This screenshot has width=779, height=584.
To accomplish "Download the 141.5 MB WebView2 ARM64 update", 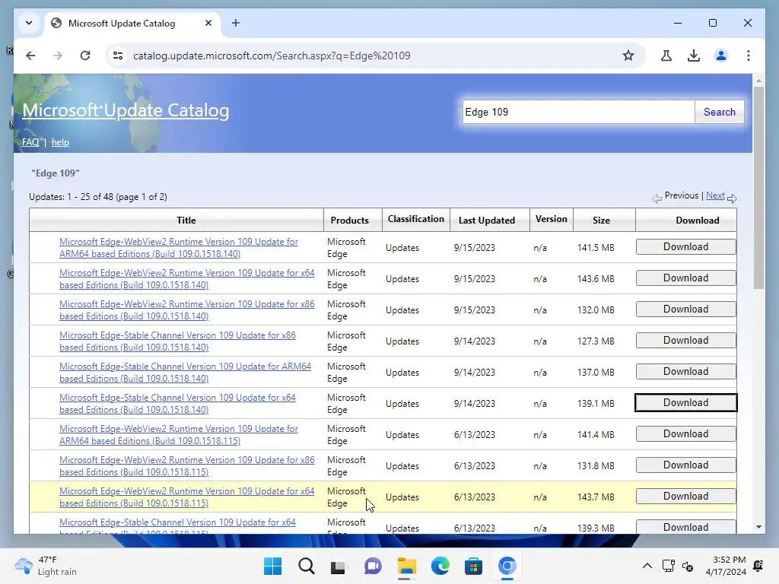I will point(685,247).
